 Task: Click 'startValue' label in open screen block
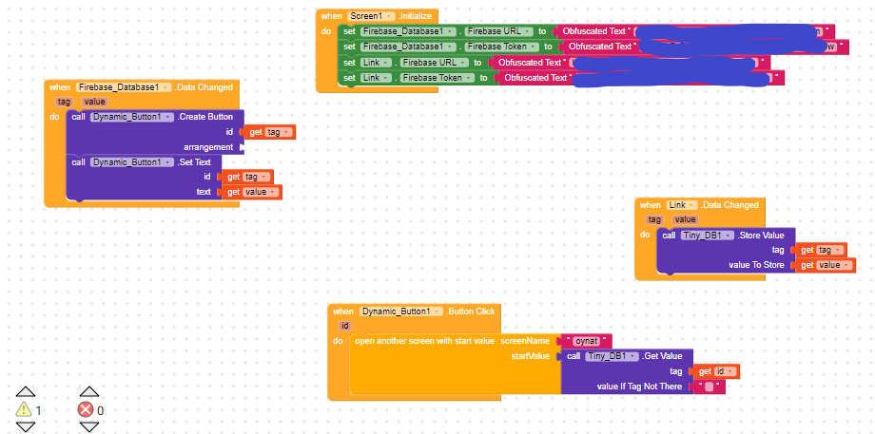tap(530, 356)
